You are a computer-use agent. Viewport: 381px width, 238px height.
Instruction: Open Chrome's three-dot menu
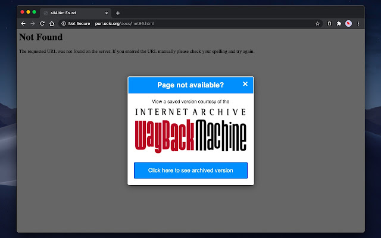coord(358,23)
